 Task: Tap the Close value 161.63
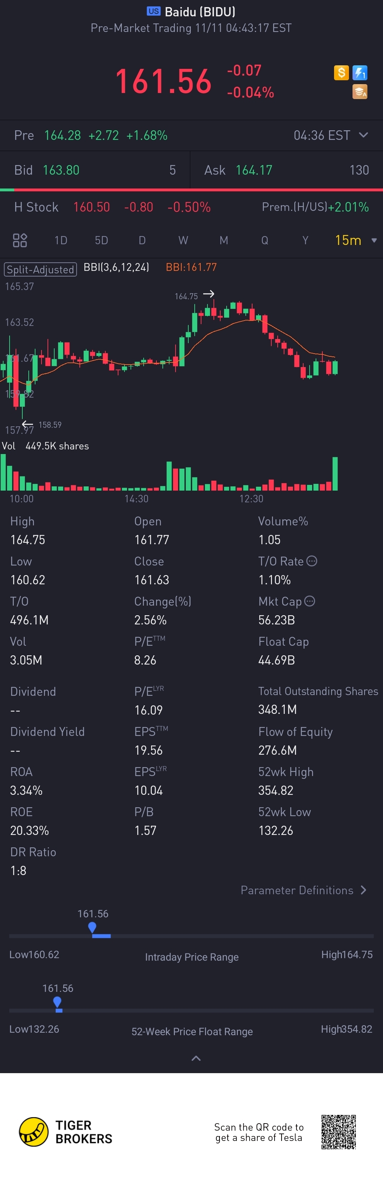(151, 580)
